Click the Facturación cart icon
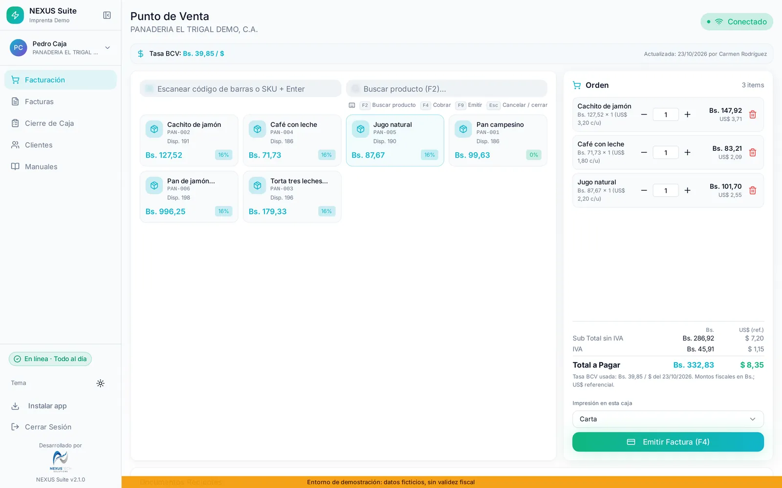 pyautogui.click(x=15, y=80)
